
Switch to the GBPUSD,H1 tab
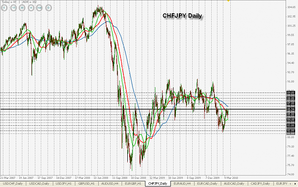pos(86,183)
